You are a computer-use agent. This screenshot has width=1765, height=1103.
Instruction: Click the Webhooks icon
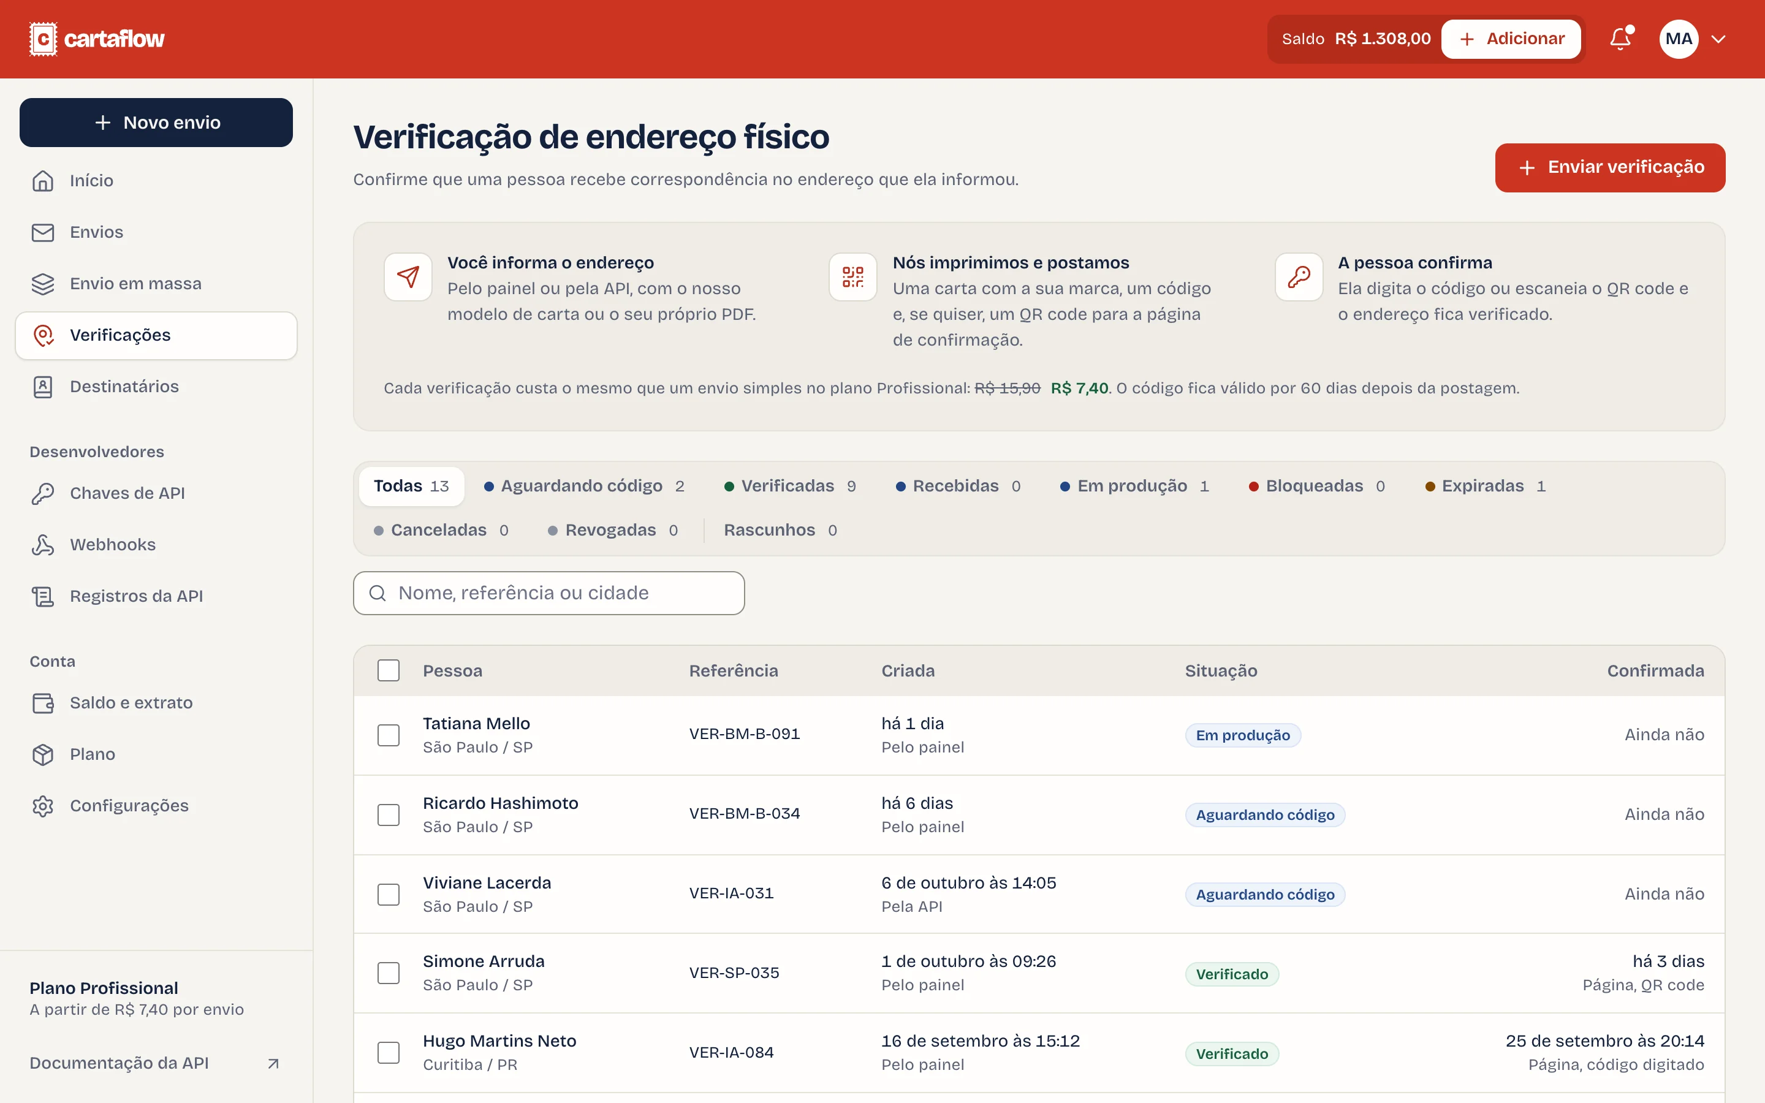43,545
